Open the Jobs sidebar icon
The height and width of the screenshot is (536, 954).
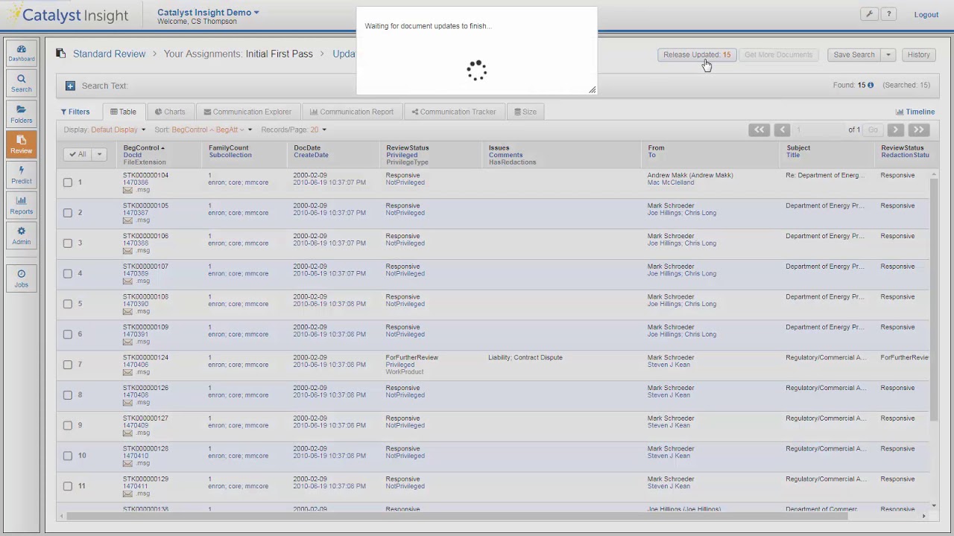(x=21, y=278)
